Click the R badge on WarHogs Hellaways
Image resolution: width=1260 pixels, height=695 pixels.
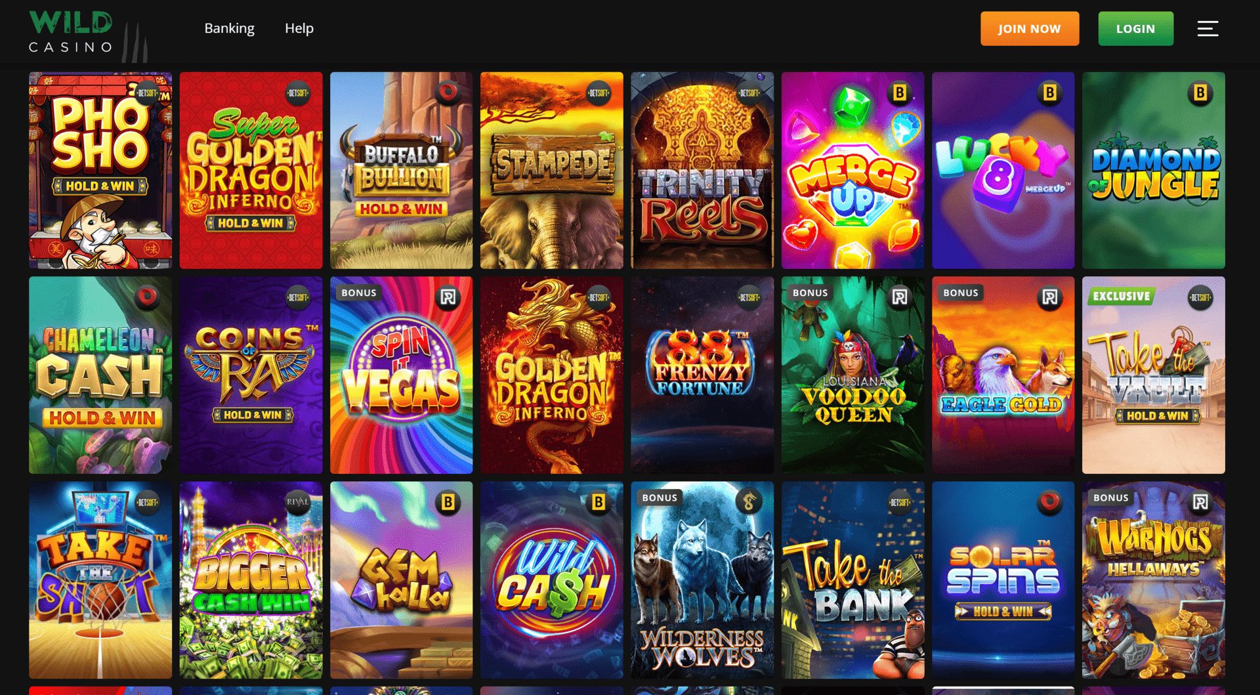pos(1200,503)
